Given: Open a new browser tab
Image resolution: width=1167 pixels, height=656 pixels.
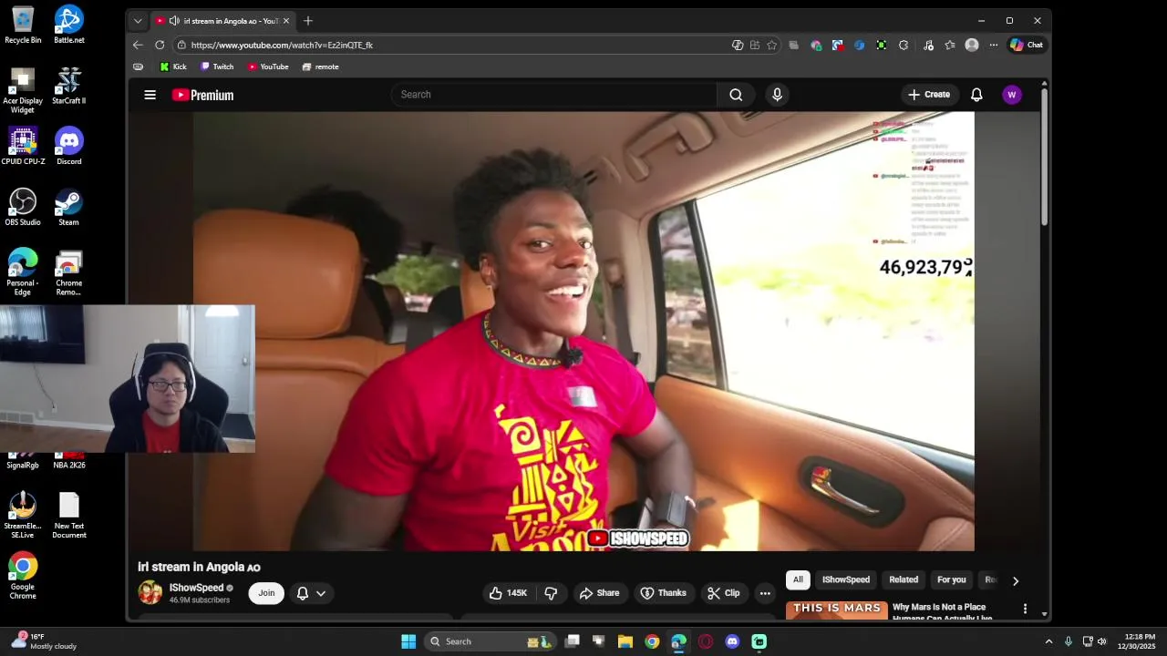Looking at the screenshot, I should [x=308, y=21].
